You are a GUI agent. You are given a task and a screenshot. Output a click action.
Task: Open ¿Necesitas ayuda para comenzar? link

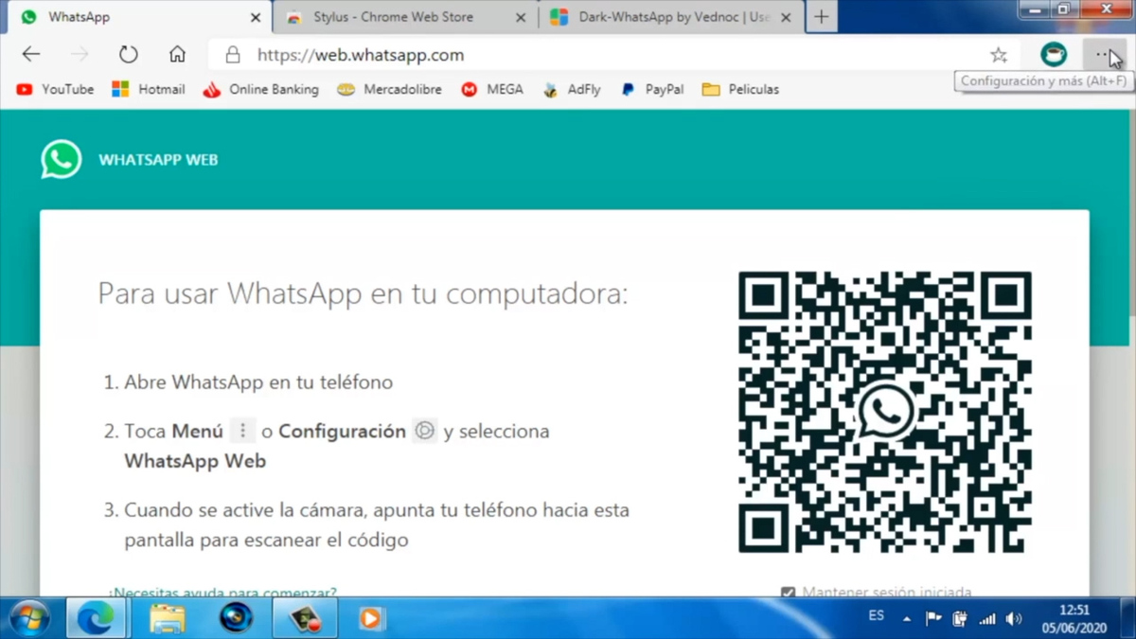coord(222,593)
